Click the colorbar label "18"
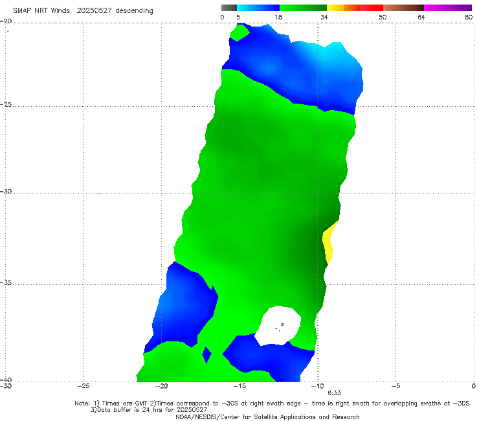This screenshot has height=421, width=479. tap(278, 17)
